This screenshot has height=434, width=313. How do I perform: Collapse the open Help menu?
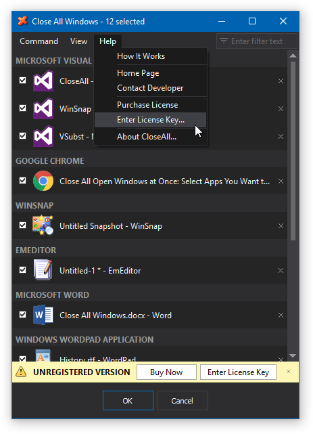pyautogui.click(x=107, y=41)
